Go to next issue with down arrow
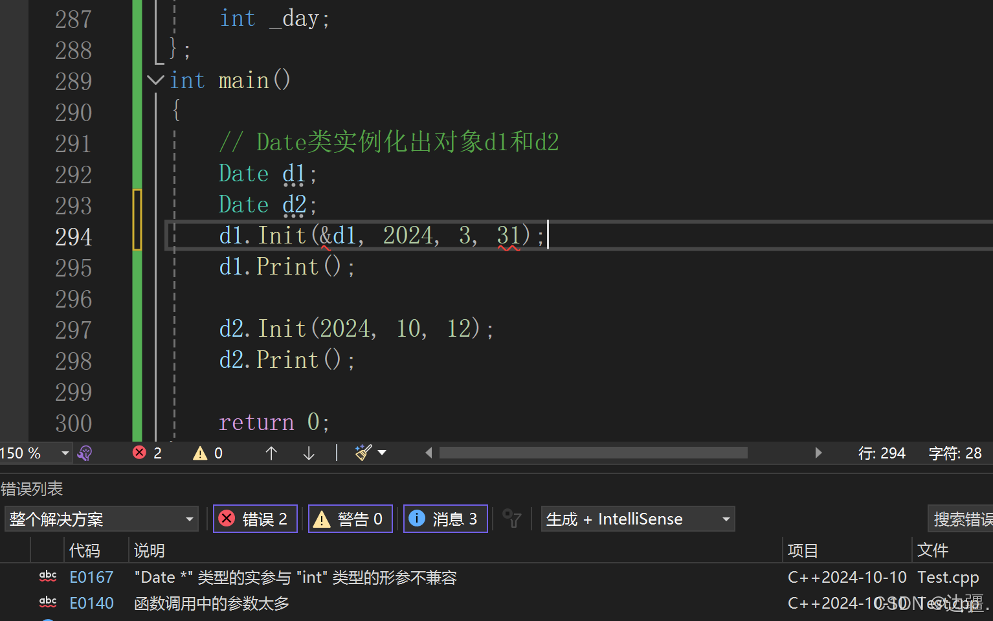 pos(309,453)
